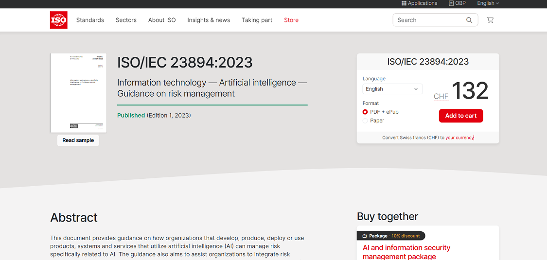Click the standard cover thumbnail
Screen dimensions: 547x260
tap(78, 93)
